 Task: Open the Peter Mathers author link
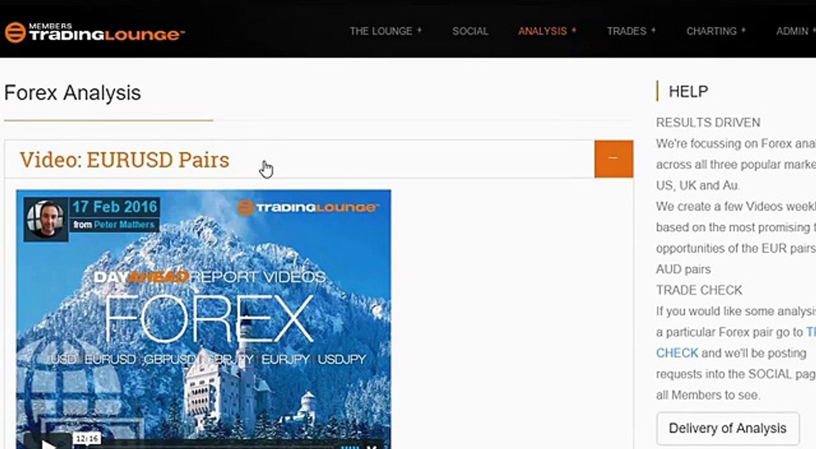click(124, 224)
